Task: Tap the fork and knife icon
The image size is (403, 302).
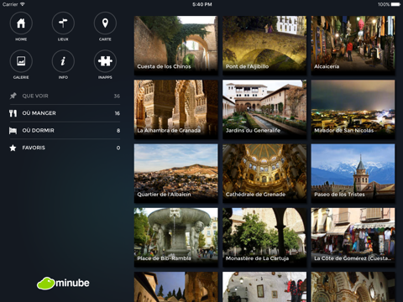Action: [x=13, y=113]
